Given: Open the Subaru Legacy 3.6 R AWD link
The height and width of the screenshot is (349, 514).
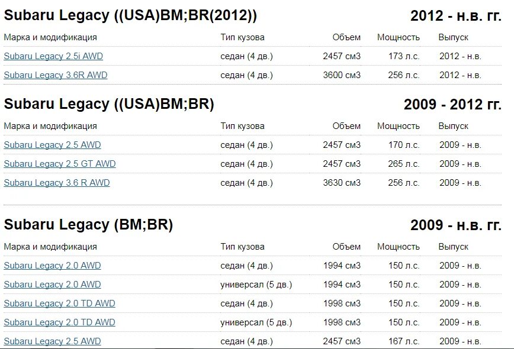Looking at the screenshot, I should (x=57, y=183).
